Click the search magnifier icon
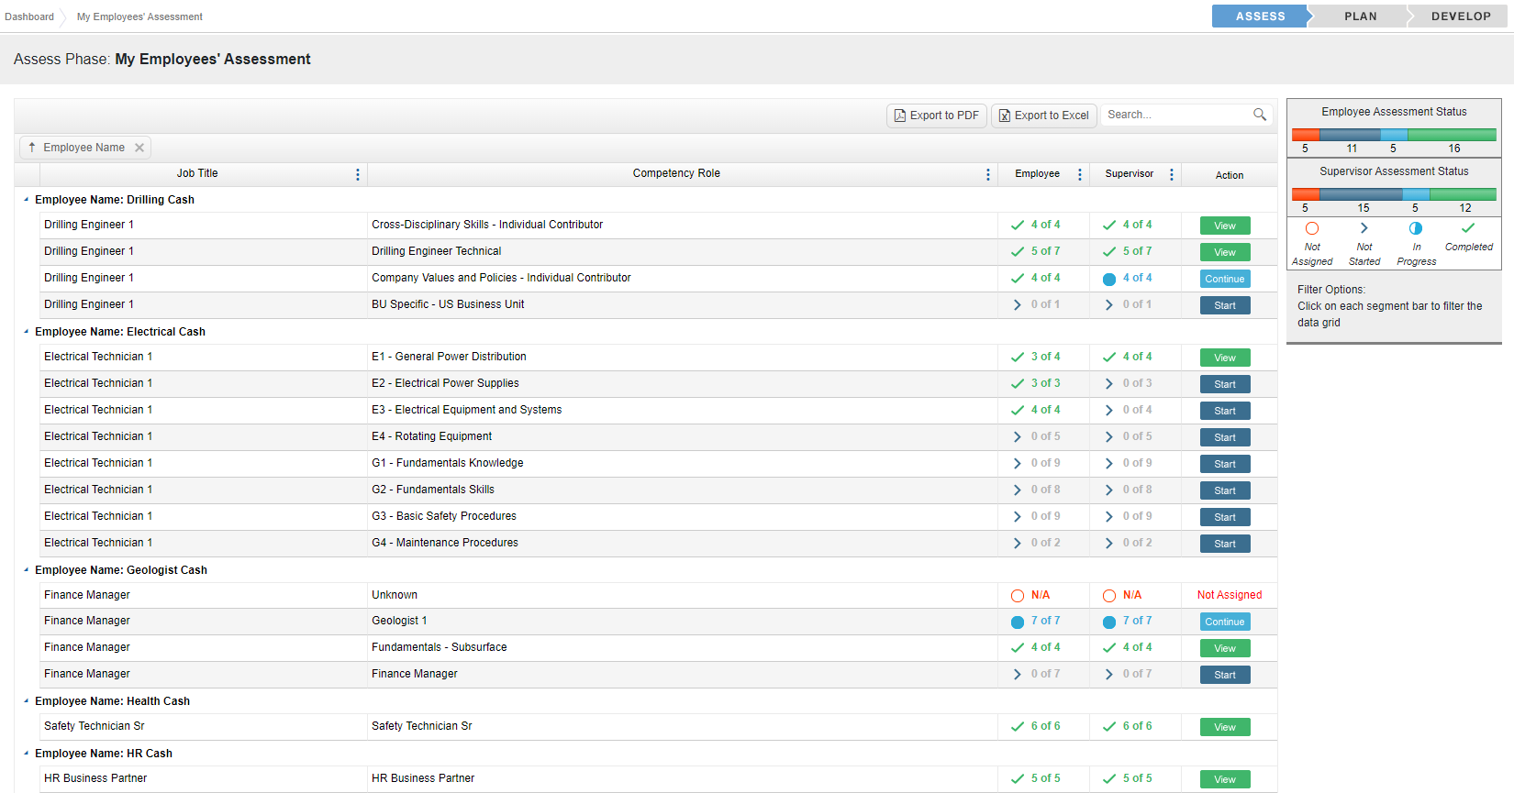This screenshot has height=793, width=1514. point(1259,115)
